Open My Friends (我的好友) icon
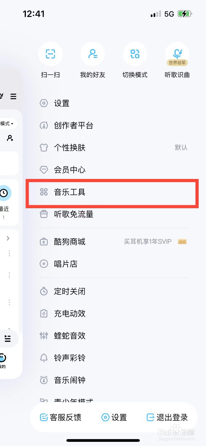Image resolution: width=206 pixels, height=446 pixels. click(93, 54)
